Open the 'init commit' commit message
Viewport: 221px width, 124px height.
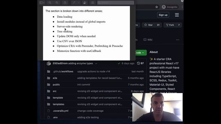click(x=84, y=84)
